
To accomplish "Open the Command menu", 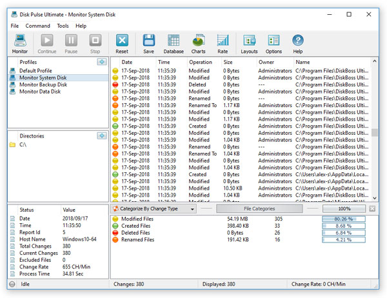I will click(38, 26).
